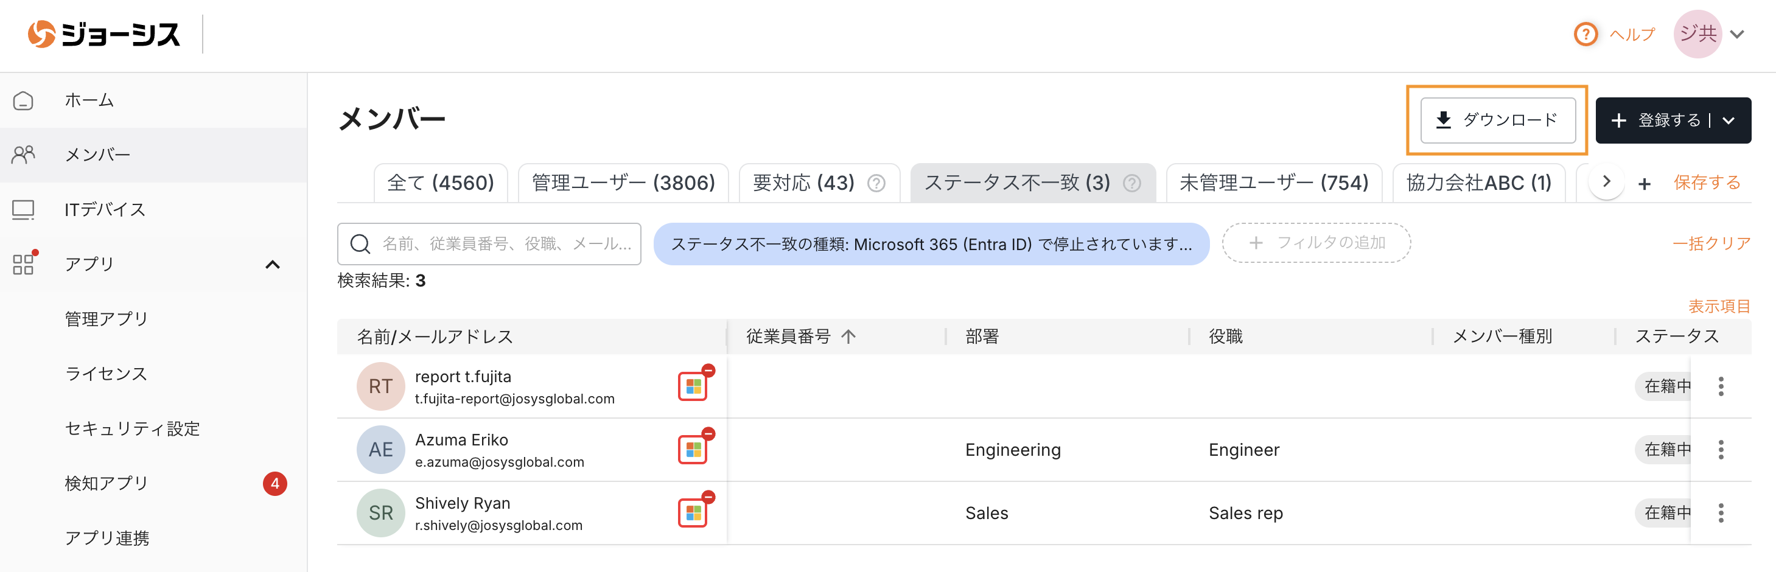Open three-dot menu for report t.fujita
Screen dimensions: 1776x572
1721,386
